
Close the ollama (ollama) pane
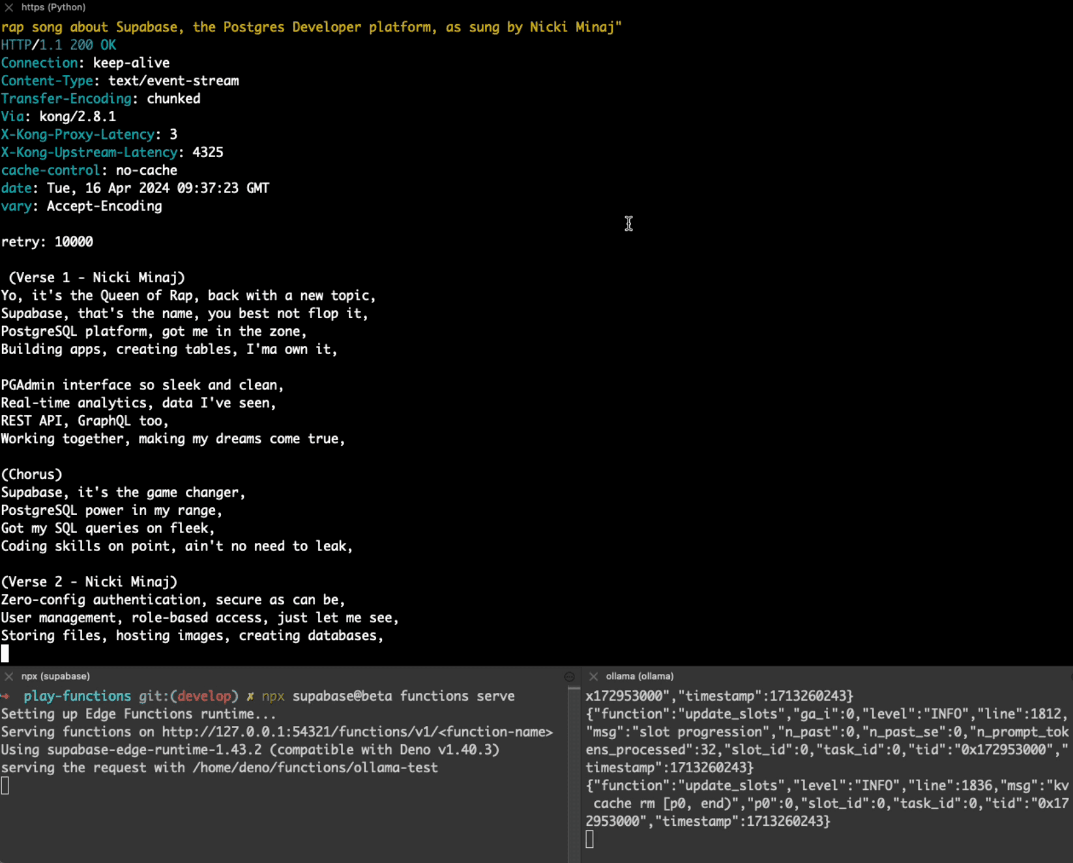[593, 677]
